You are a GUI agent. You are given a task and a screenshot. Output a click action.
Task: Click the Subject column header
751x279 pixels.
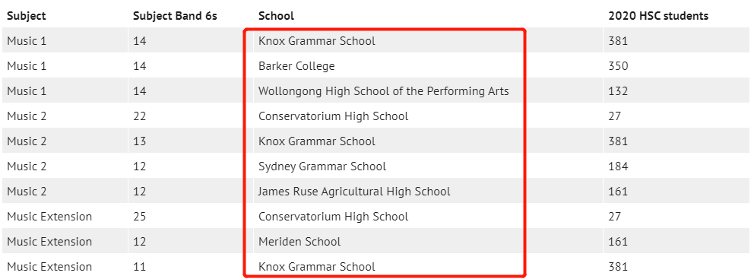pos(27,16)
